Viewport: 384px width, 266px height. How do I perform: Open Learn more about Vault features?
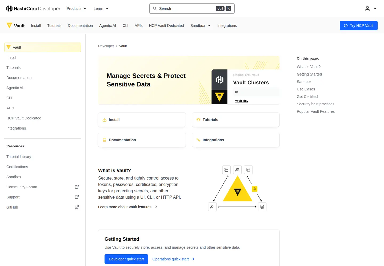point(127,207)
